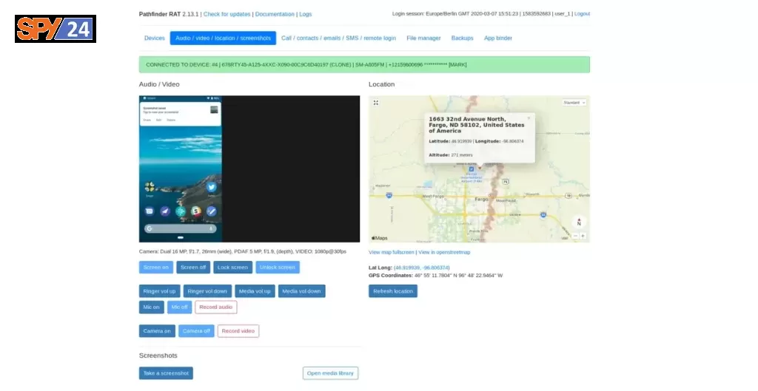Click the airport marker on the map
758x391 pixels.
point(472,169)
